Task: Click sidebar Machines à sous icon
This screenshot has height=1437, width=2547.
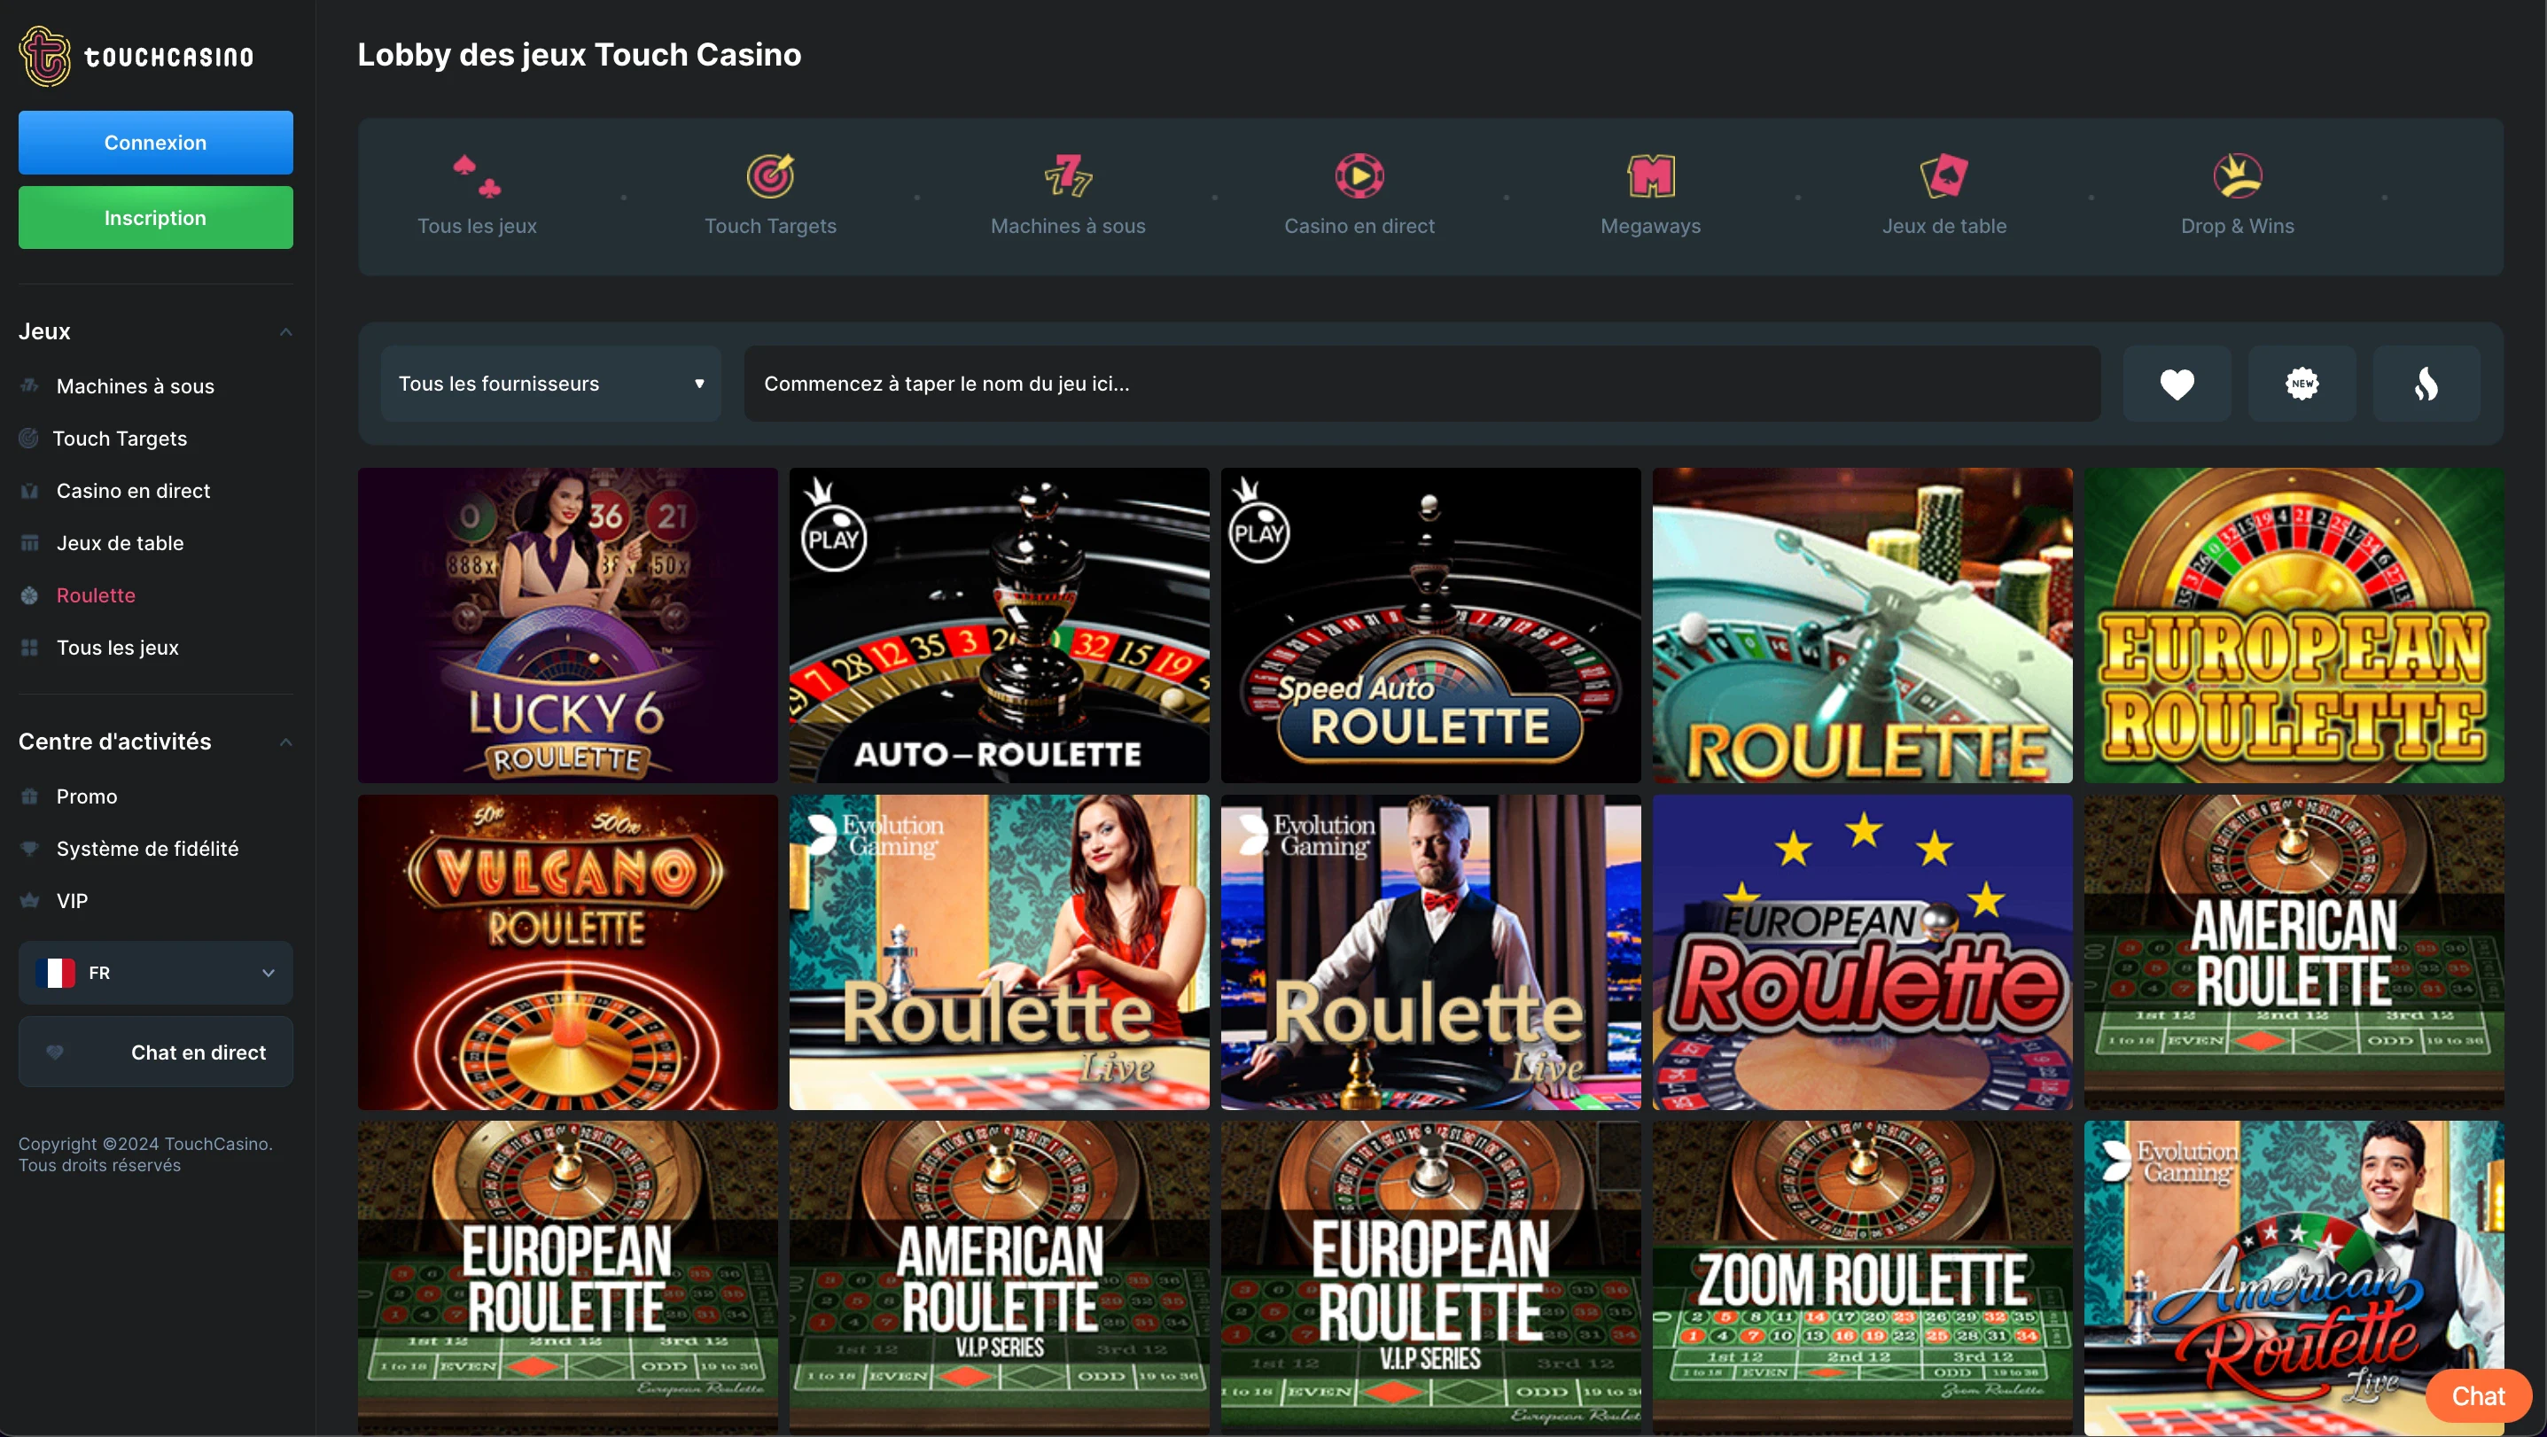Action: coord(29,385)
